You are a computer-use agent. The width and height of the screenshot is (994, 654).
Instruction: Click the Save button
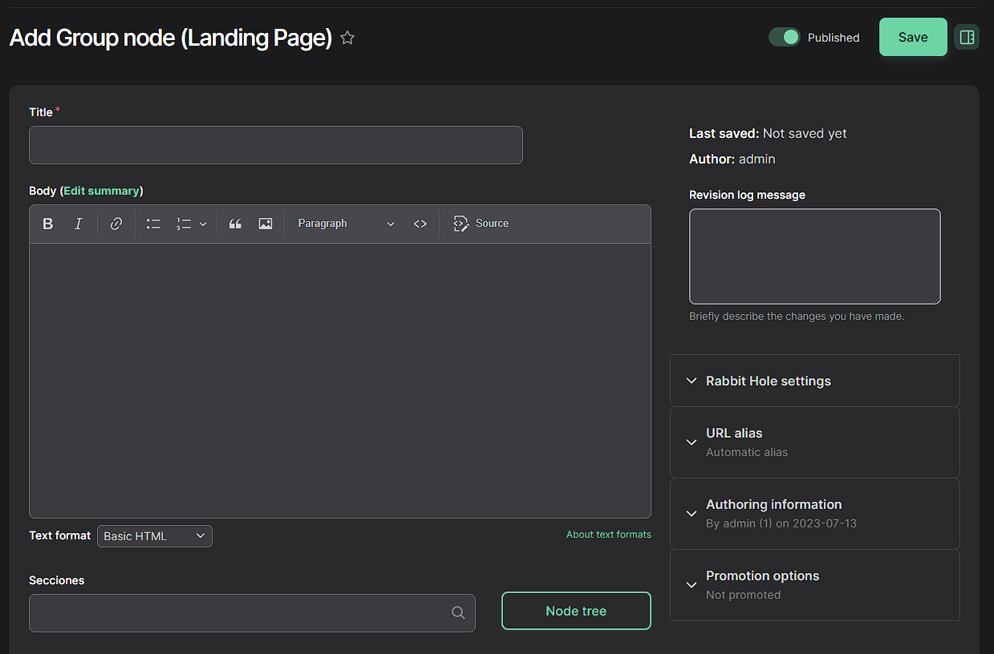pyautogui.click(x=913, y=37)
